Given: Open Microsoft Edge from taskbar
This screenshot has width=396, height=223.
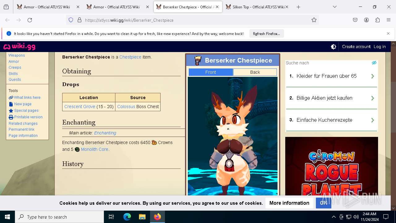Looking at the screenshot, I should coord(127,217).
